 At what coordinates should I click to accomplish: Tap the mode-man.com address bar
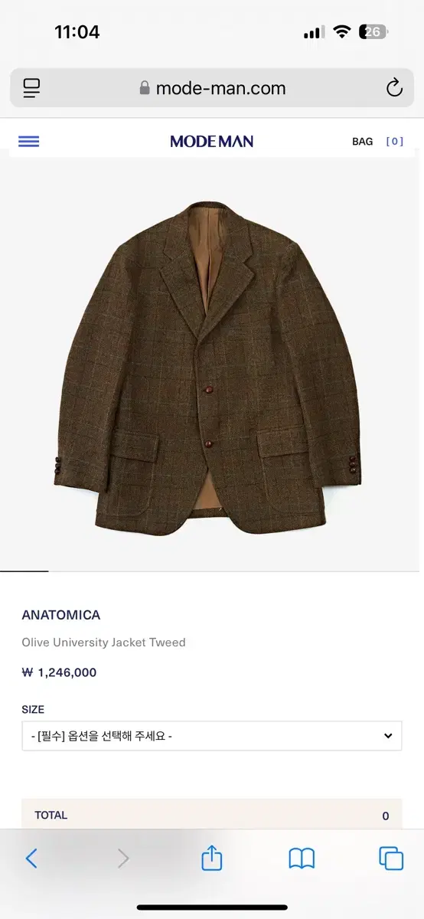coord(212,88)
